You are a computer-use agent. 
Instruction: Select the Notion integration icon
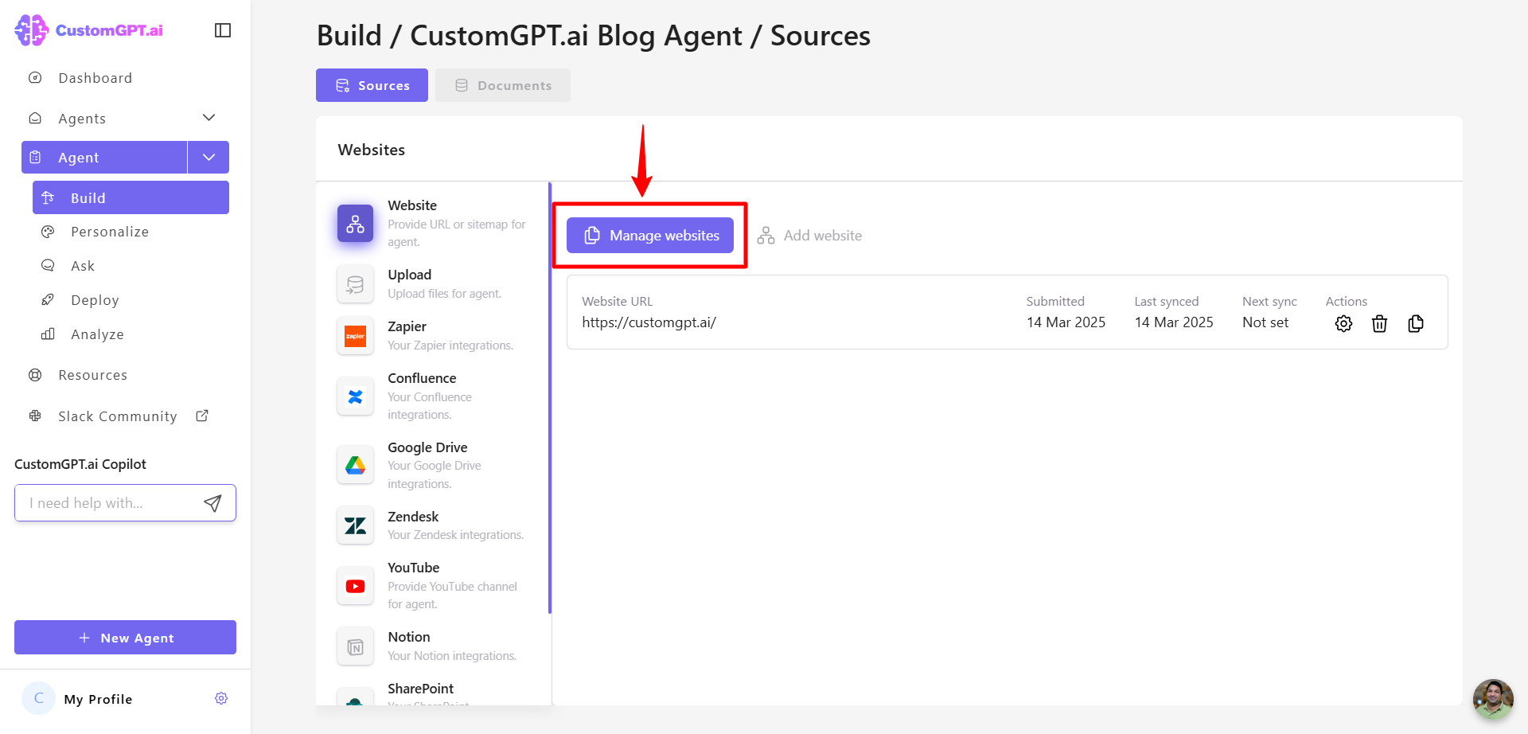click(x=355, y=646)
